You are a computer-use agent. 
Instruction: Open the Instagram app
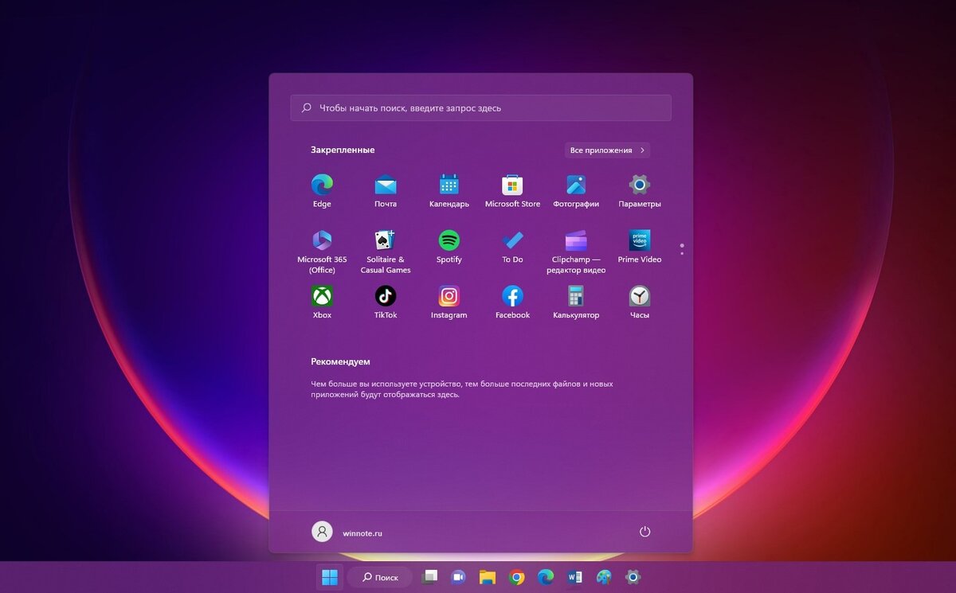pos(449,302)
